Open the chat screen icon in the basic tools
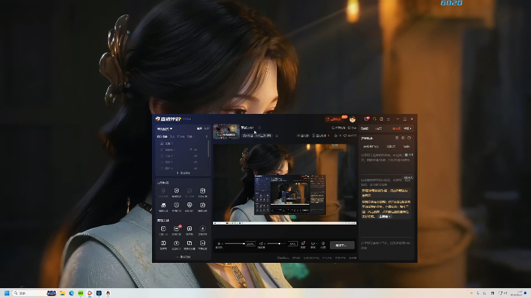 coord(189,228)
